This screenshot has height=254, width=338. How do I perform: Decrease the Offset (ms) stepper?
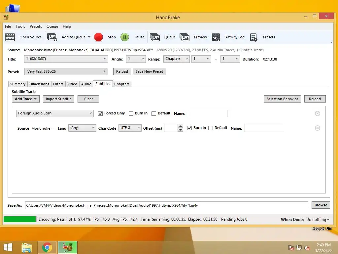pyautogui.click(x=181, y=130)
